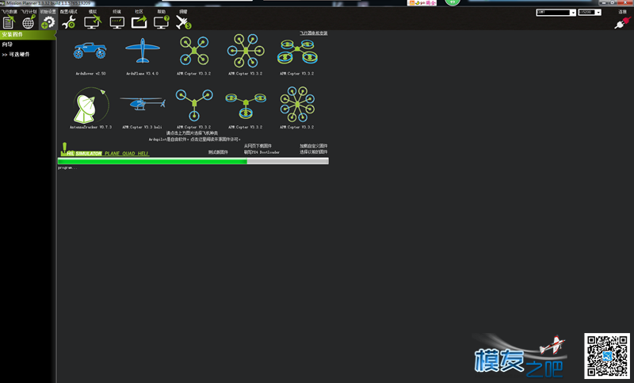Choose the Y6 coaxial copter firmware picture
This screenshot has width=634, height=383.
[x=246, y=105]
